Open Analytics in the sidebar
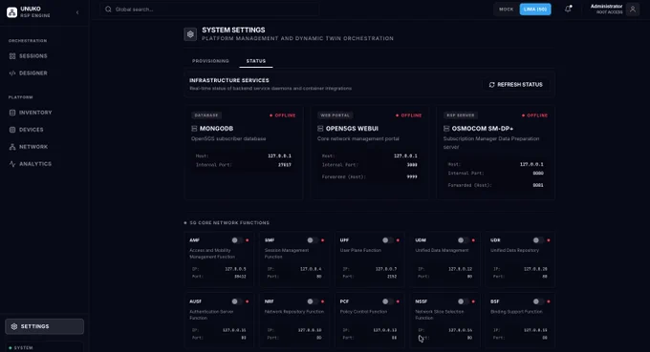650x352 pixels. click(x=44, y=164)
